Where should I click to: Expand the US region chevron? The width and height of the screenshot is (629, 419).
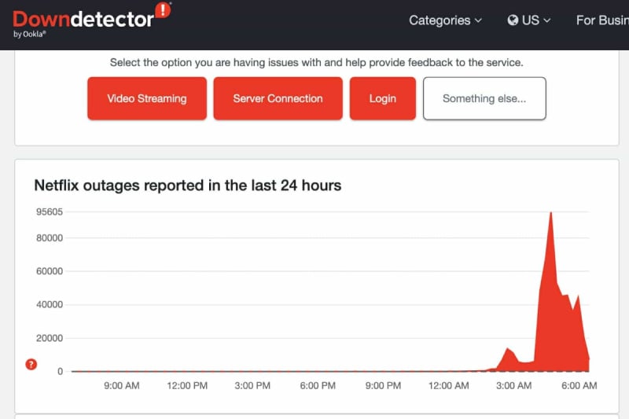[x=547, y=20]
